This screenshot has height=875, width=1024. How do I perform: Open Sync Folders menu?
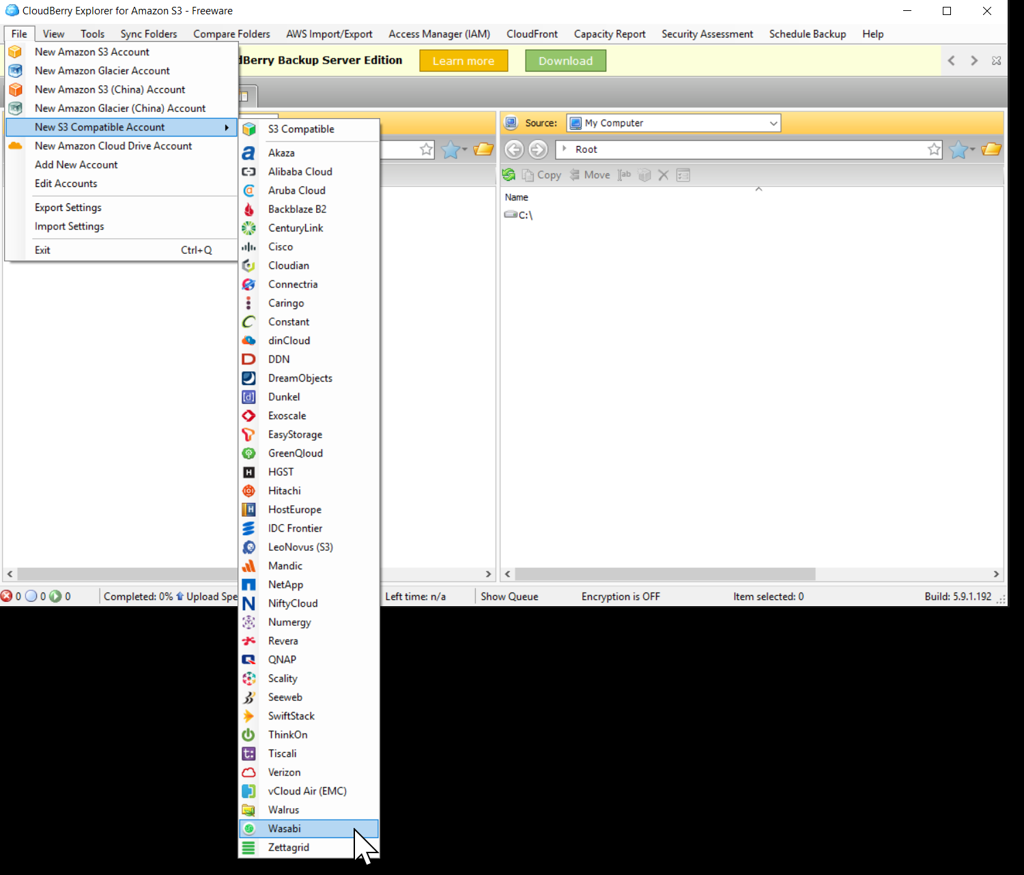(x=149, y=34)
